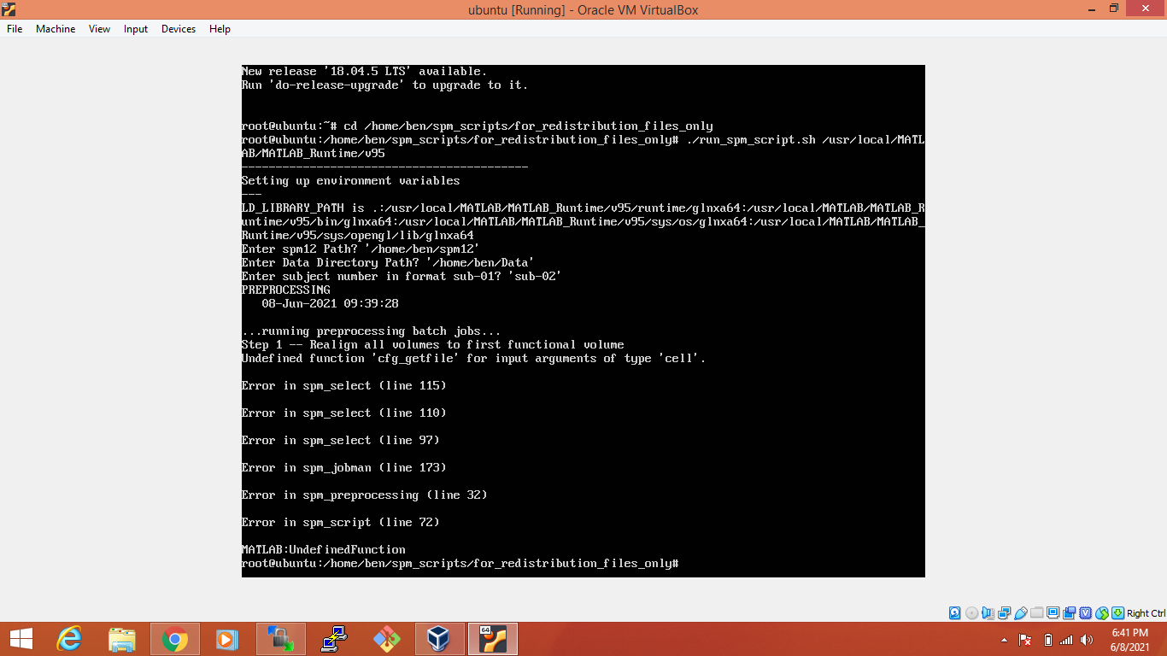This screenshot has width=1167, height=656.
Task: Open Google Chrome from the taskbar
Action: (x=175, y=639)
